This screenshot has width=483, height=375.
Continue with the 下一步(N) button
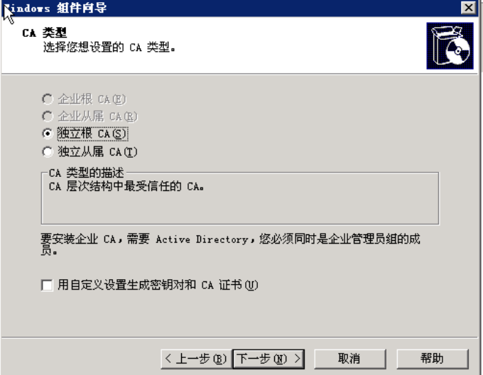(x=268, y=359)
